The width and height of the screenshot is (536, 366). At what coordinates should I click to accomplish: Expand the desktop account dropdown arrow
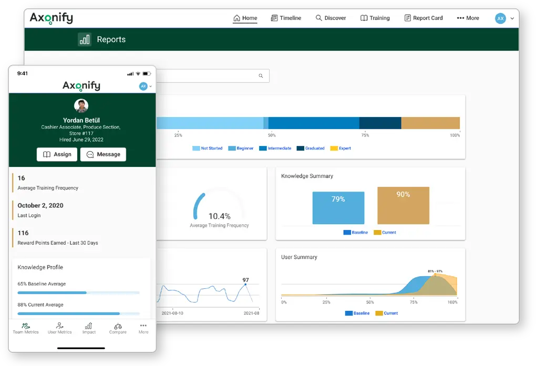point(512,18)
